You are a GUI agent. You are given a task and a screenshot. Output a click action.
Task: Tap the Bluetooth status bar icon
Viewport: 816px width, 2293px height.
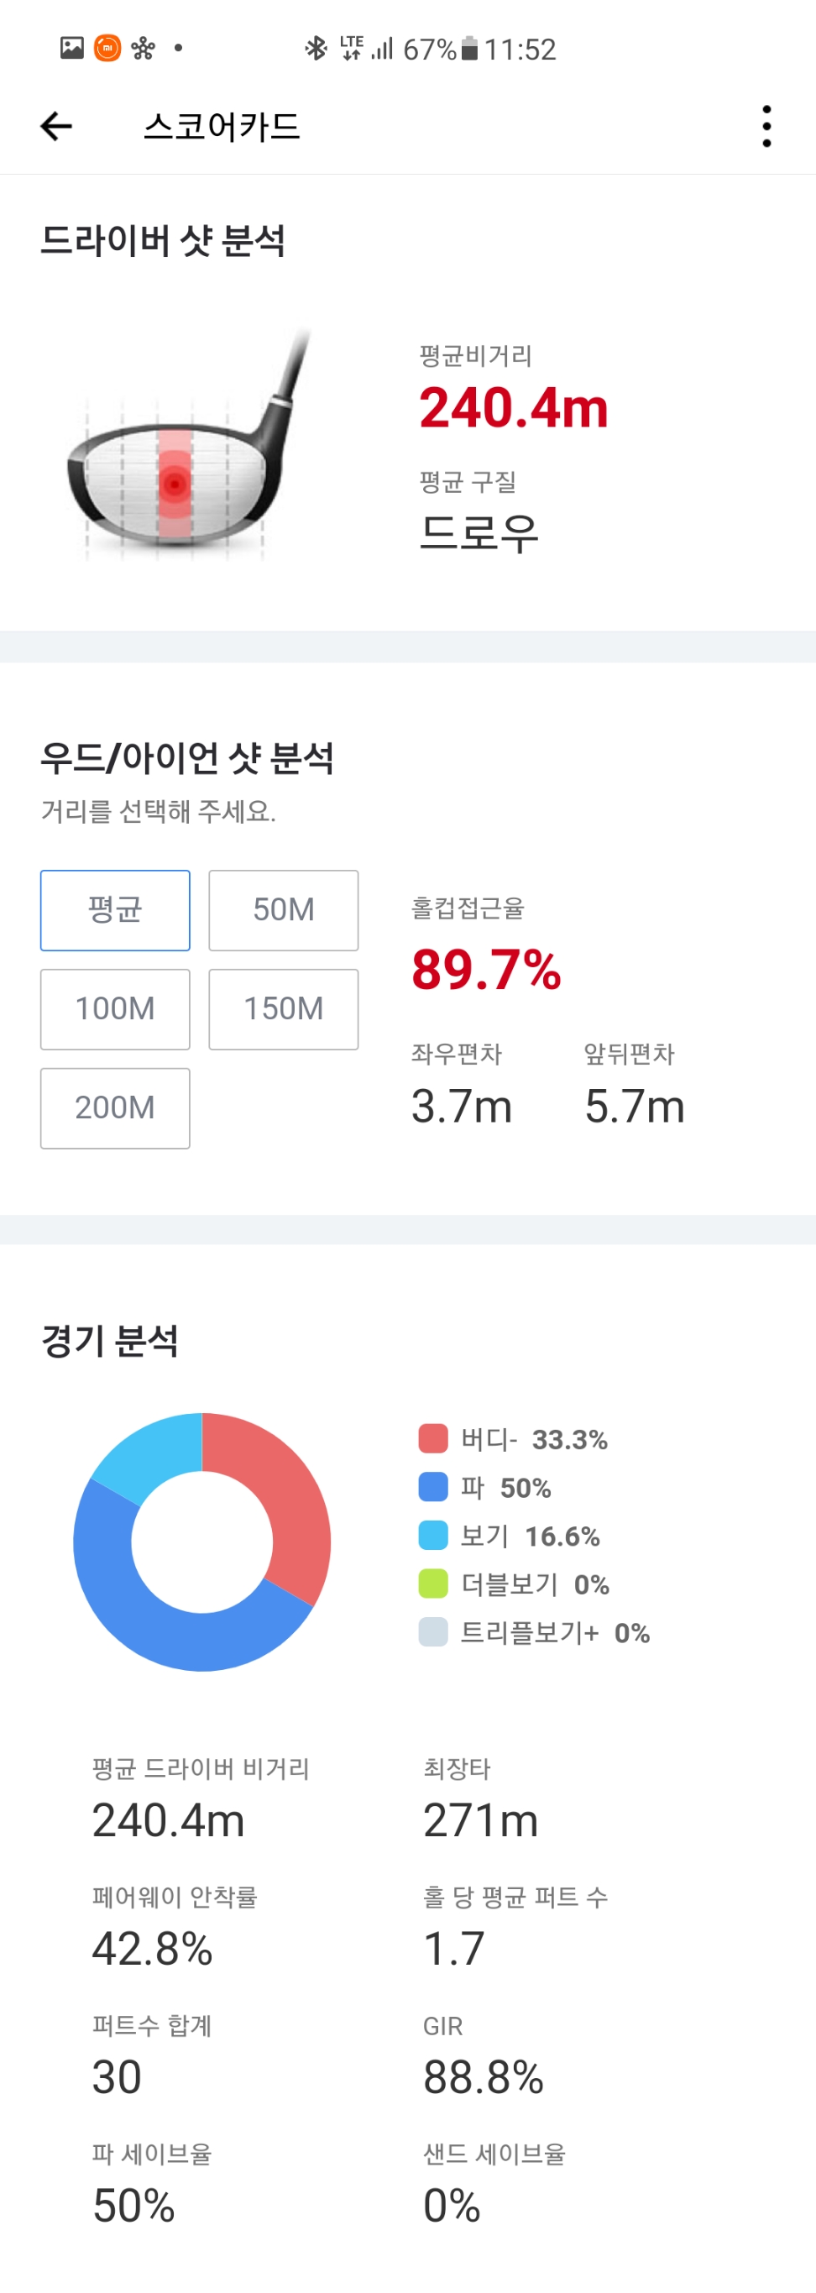[x=316, y=48]
